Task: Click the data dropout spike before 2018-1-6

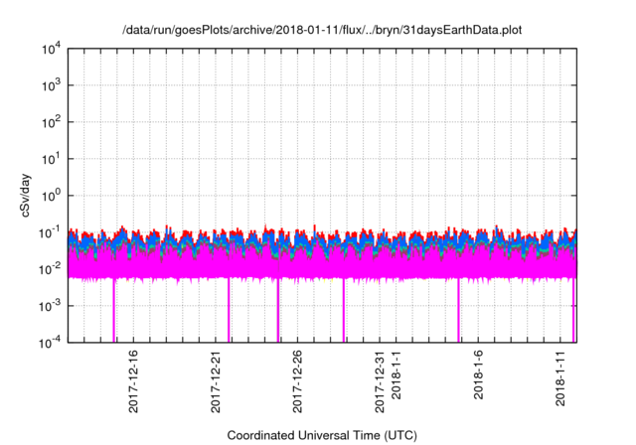Action: click(459, 310)
